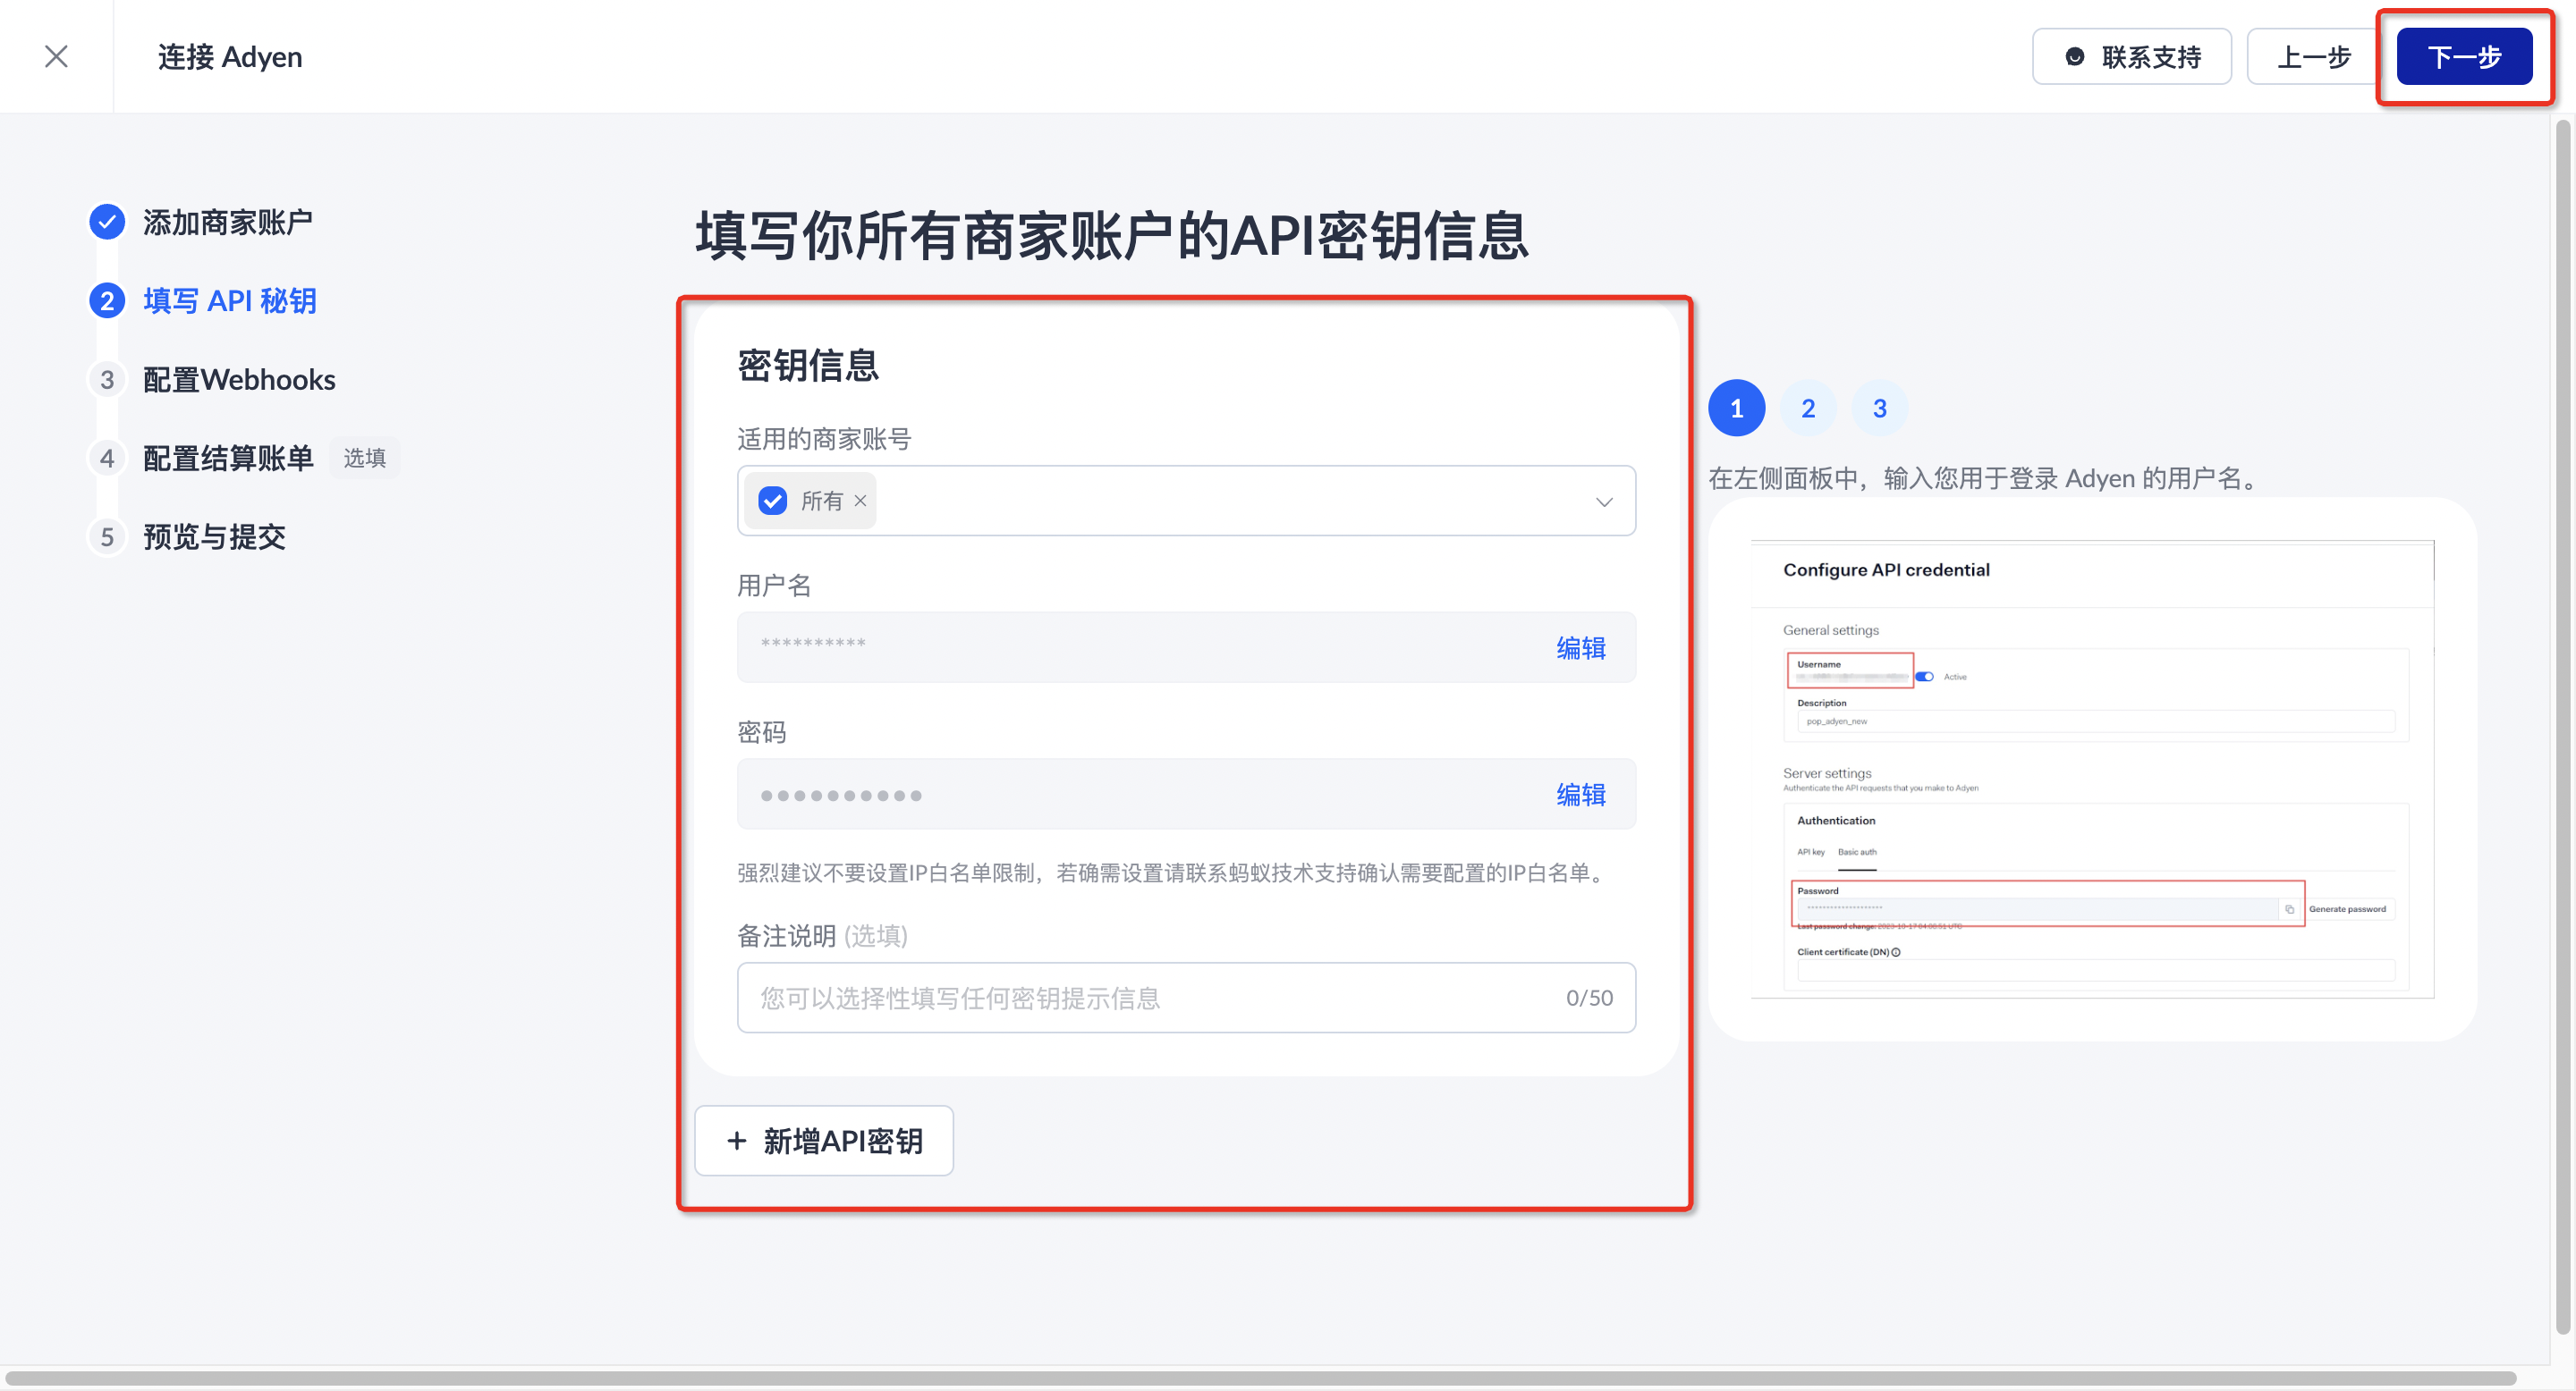Screen dimensions: 2576x1391
Task: Close the Connect Adyen wizard with X
Action: (56, 57)
